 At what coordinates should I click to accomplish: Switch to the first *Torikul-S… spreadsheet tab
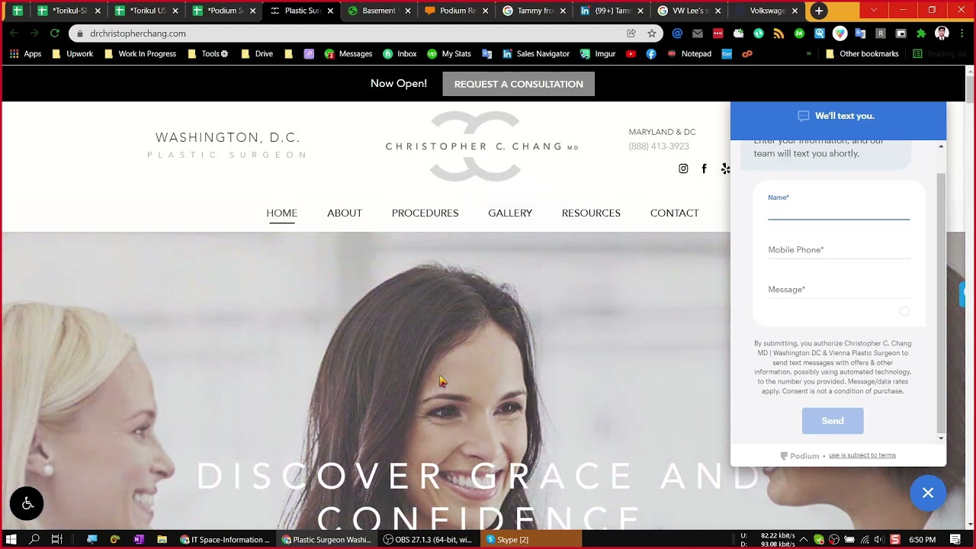pyautogui.click(x=69, y=11)
